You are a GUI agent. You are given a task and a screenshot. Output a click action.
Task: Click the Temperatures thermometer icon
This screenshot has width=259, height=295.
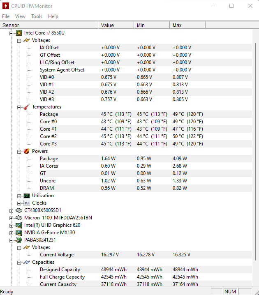coord(27,107)
